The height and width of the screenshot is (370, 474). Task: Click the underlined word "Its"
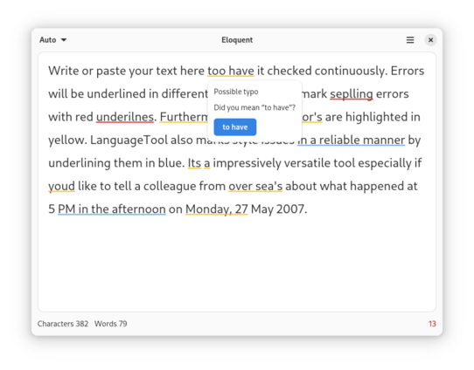point(194,163)
